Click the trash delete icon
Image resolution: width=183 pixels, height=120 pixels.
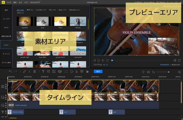click(35, 71)
